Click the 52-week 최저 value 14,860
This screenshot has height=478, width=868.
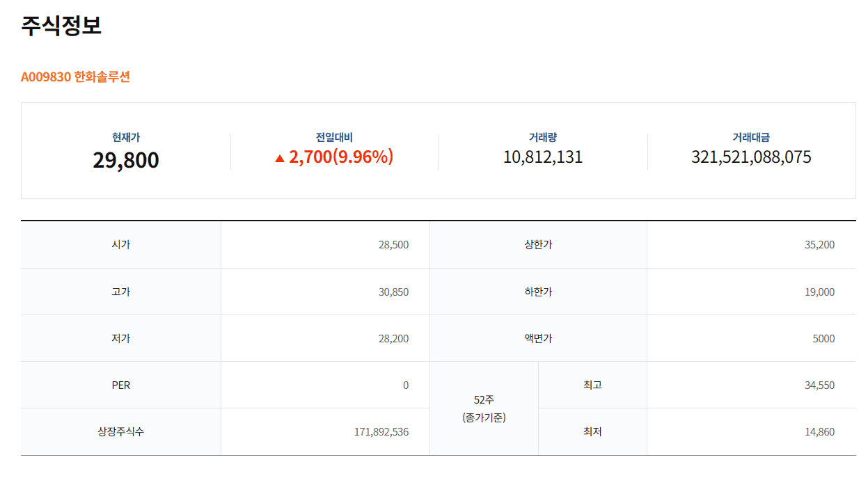click(819, 432)
